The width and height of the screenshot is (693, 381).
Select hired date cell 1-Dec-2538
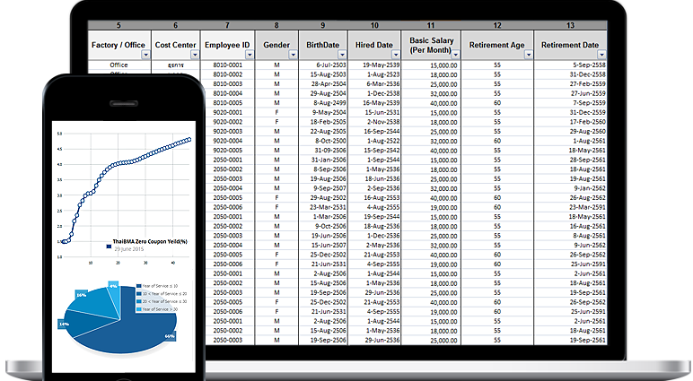(375, 93)
